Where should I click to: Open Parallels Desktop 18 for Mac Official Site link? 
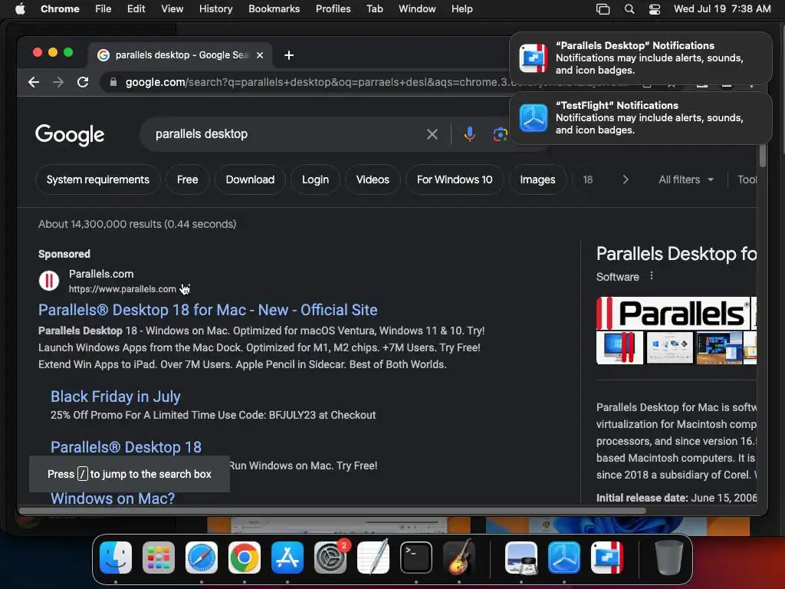point(208,310)
